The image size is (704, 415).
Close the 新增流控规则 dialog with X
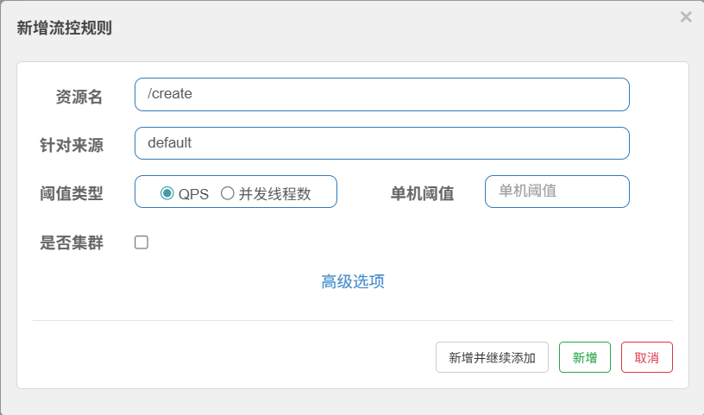tap(686, 17)
